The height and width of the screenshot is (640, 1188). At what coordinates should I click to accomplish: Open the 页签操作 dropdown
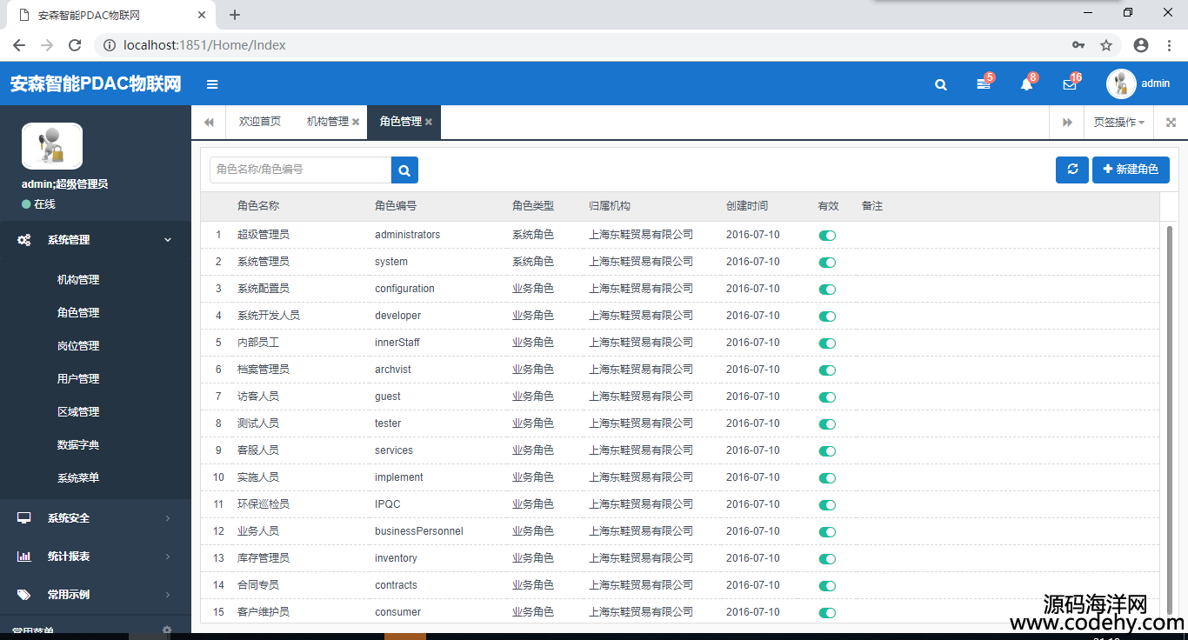coord(1118,123)
